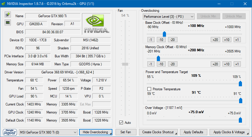This screenshot has height=137, width=252.
Task: Click the Base Clock Offset +1 button
Action: pos(237,40)
